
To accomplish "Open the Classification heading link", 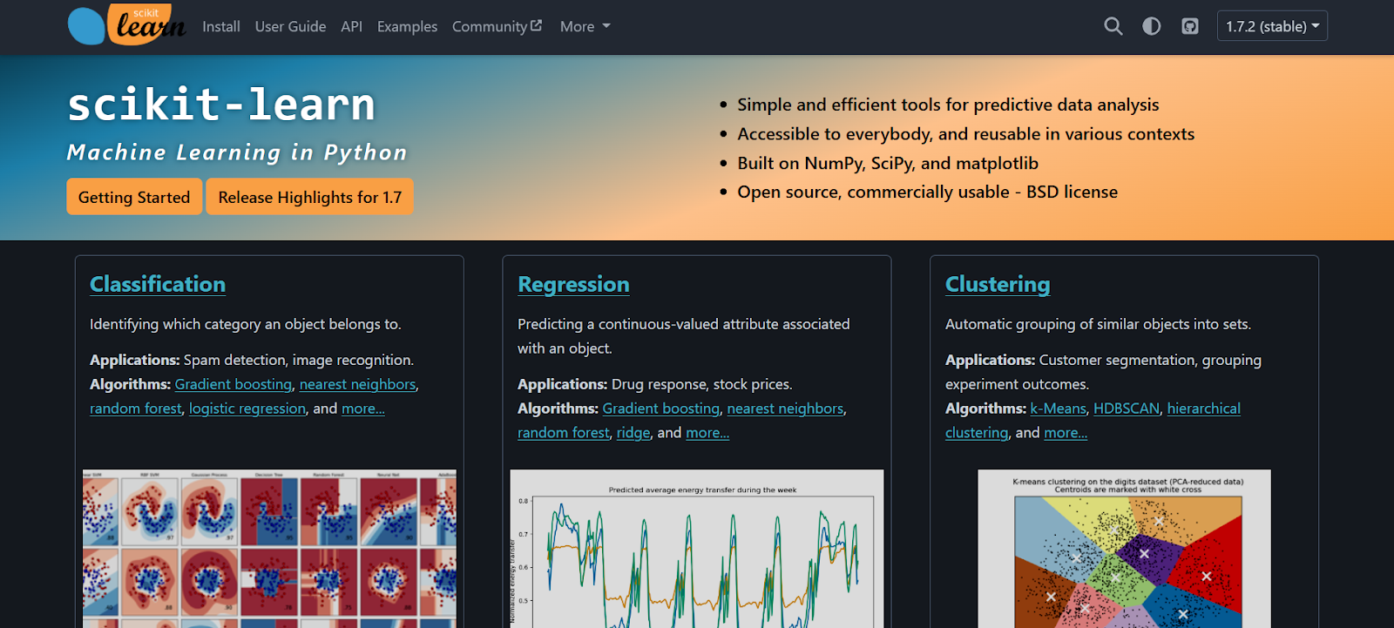I will [x=158, y=284].
